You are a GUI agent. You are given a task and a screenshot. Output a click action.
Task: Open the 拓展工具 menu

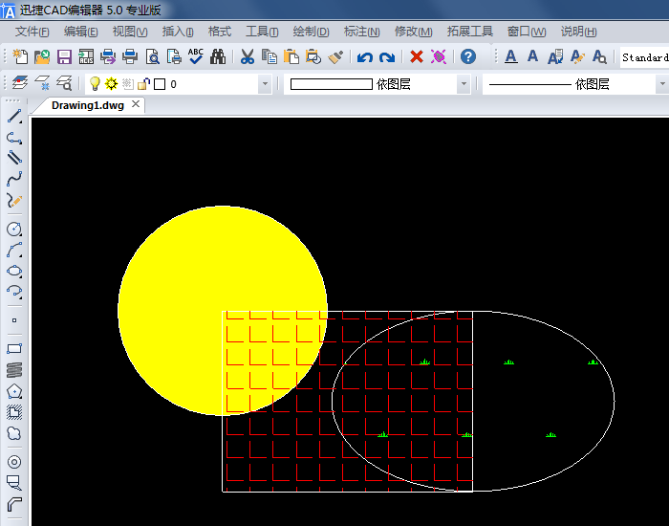pos(470,32)
